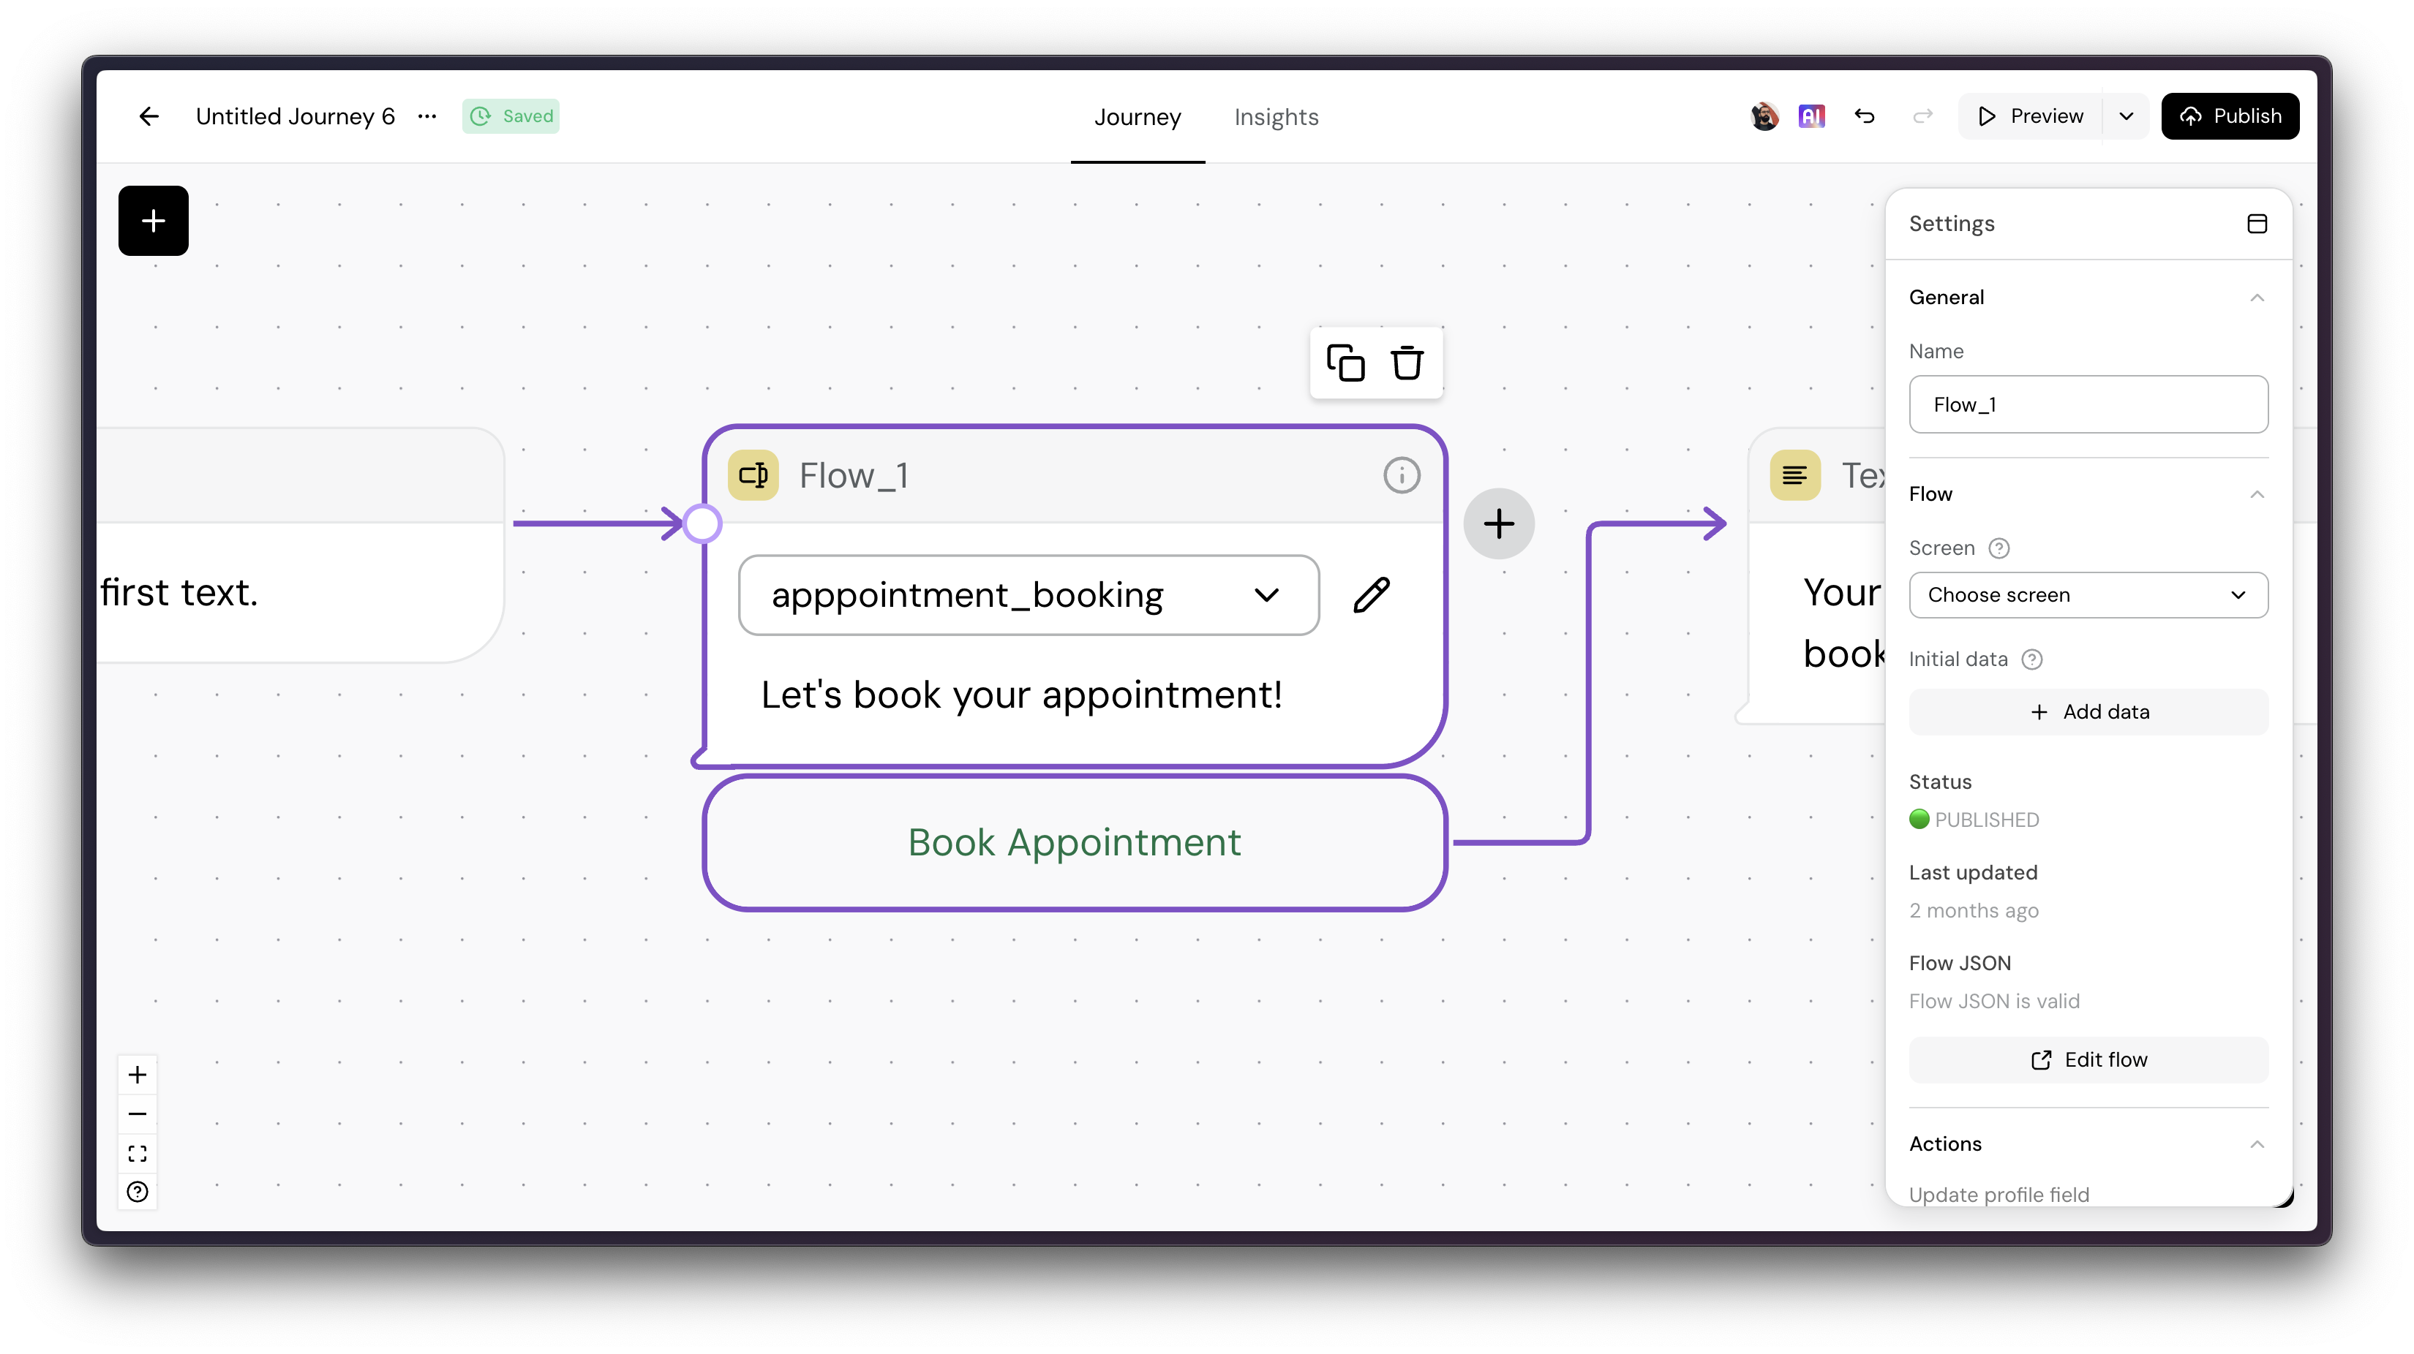Click the undo arrow in top bar
2414x1354 pixels.
1864,116
